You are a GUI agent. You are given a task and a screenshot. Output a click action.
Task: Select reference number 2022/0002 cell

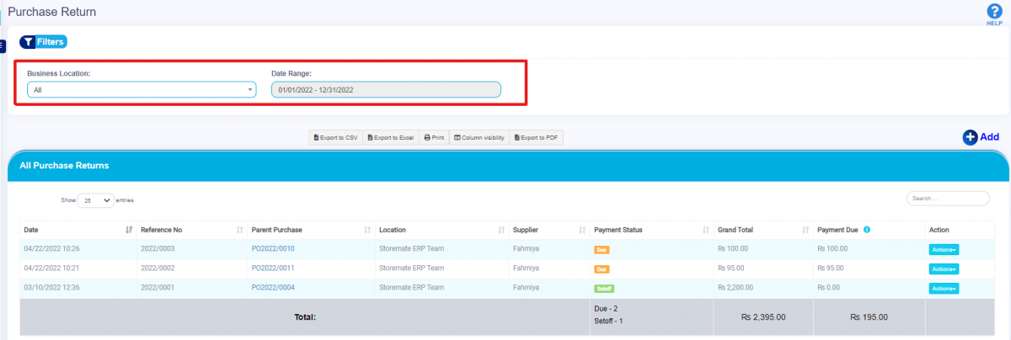[x=192, y=268]
